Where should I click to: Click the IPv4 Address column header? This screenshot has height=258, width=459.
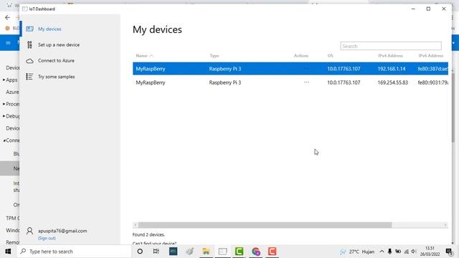tap(390, 56)
